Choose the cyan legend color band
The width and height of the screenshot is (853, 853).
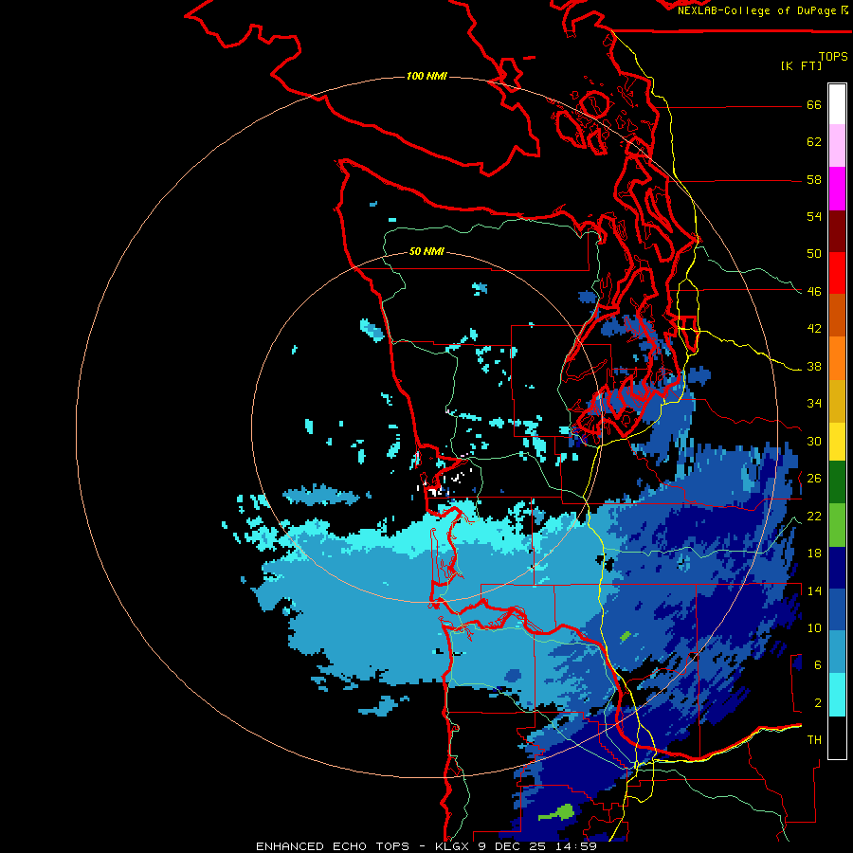837,695
